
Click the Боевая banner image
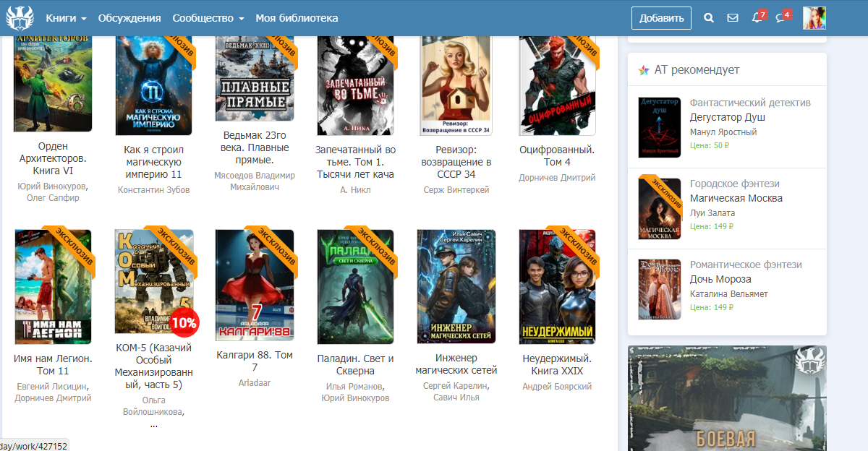(x=727, y=398)
